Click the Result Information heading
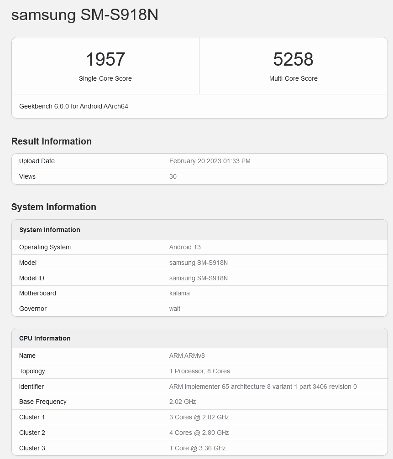Screen dimensions: 393x459 tap(51, 141)
